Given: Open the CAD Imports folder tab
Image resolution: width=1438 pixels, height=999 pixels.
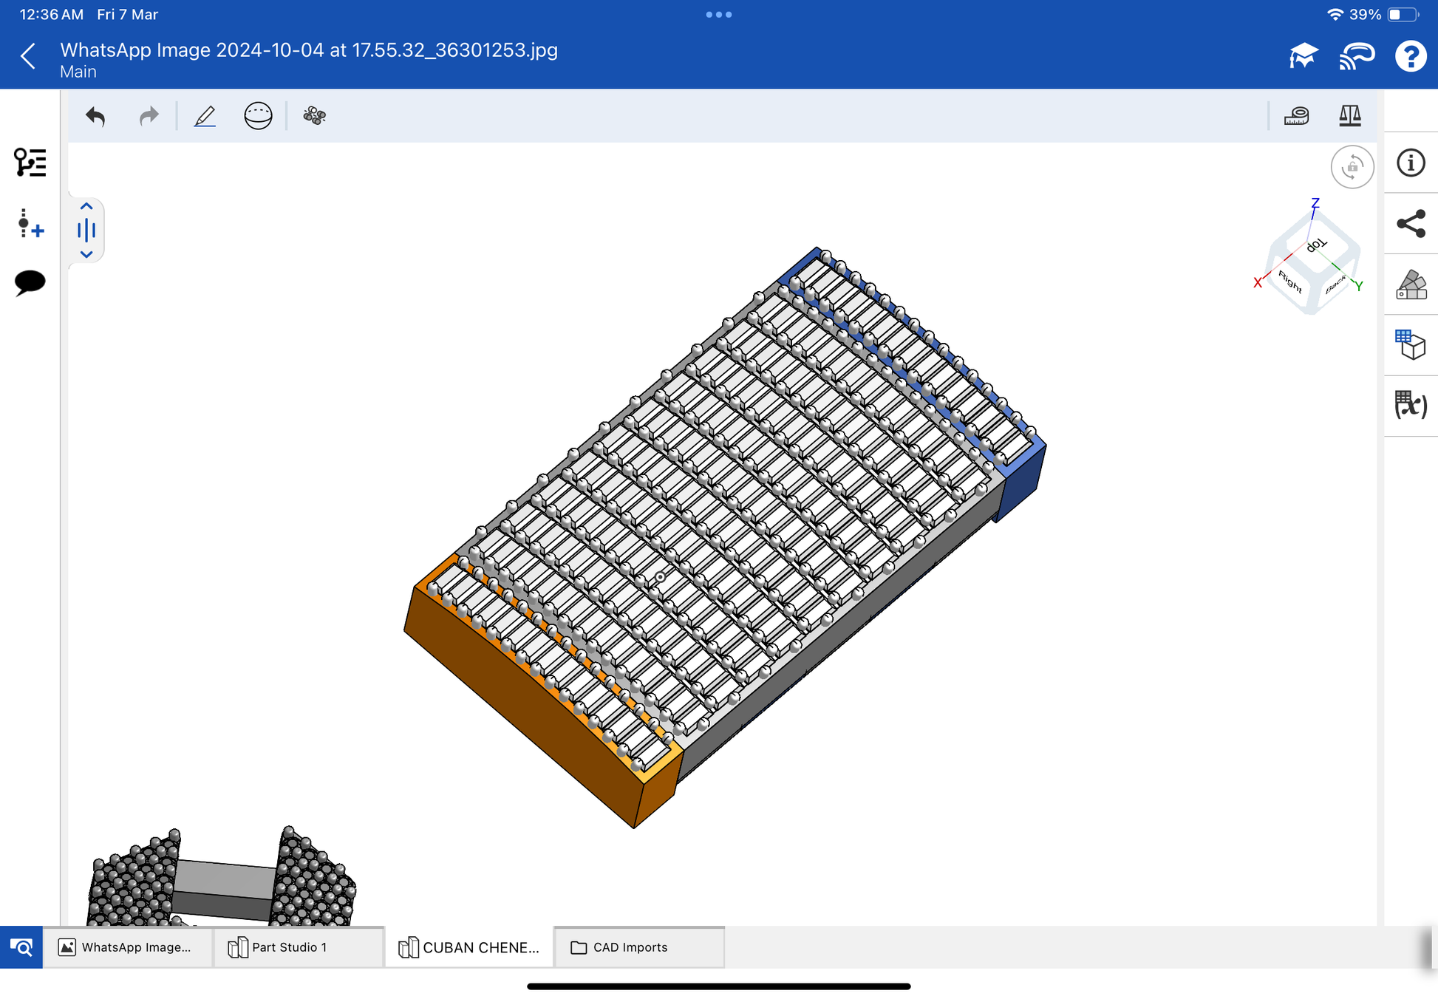Looking at the screenshot, I should coord(630,947).
